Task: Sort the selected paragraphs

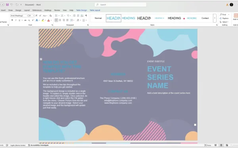Action: (82, 15)
